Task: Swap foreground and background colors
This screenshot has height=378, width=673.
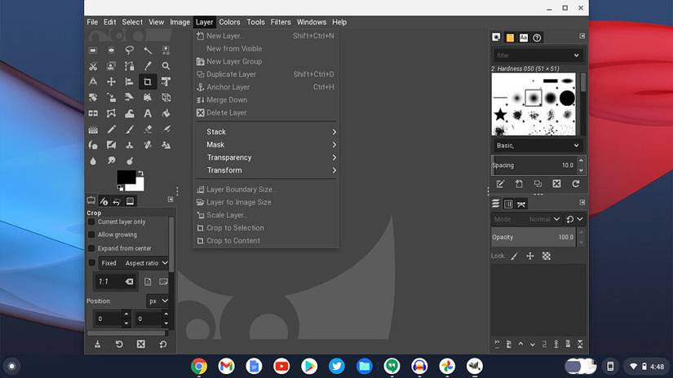Action: pyautogui.click(x=140, y=174)
